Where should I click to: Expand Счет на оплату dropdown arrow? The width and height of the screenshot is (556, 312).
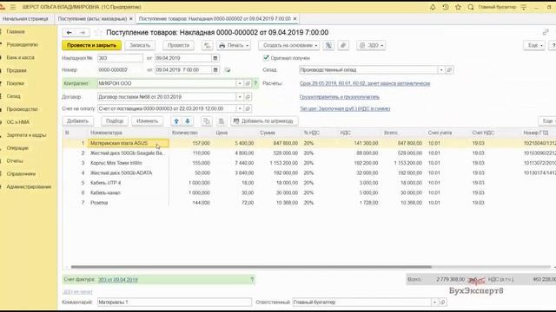click(240, 108)
